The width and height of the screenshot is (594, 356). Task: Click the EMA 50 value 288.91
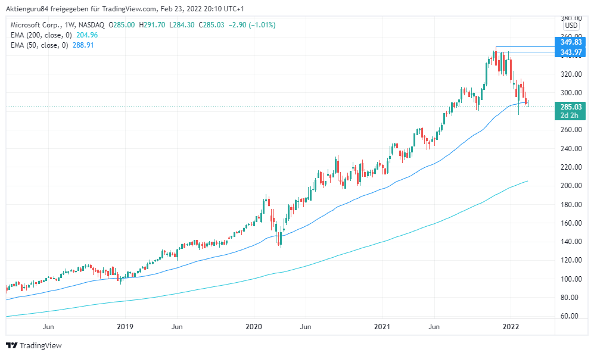(83, 45)
